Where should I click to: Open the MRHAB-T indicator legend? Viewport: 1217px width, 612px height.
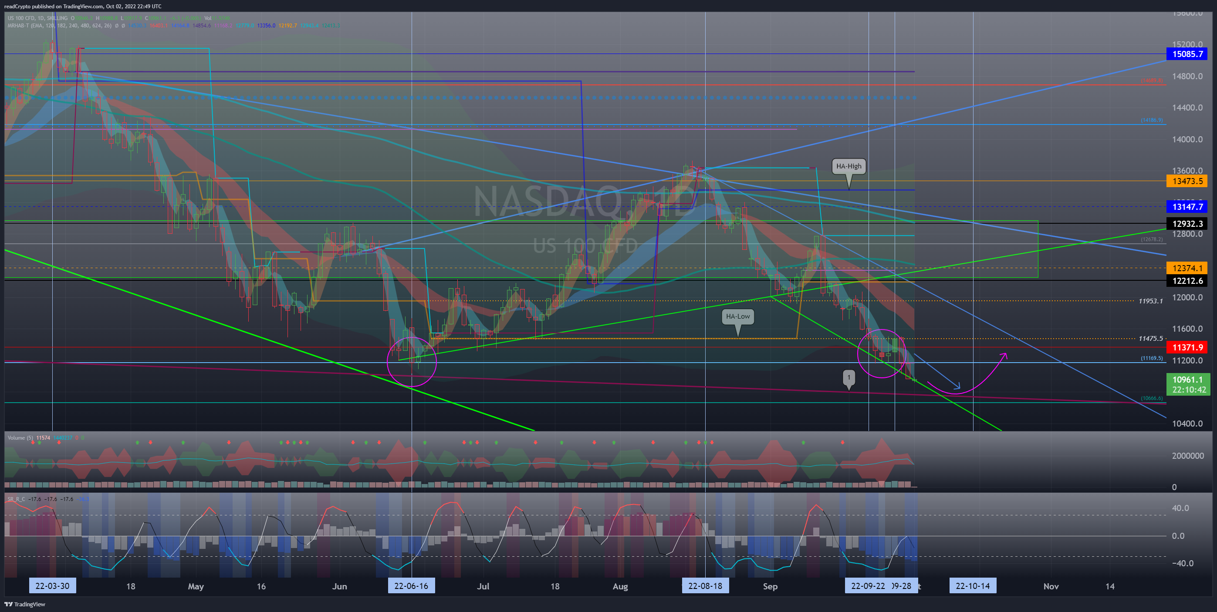click(60, 26)
